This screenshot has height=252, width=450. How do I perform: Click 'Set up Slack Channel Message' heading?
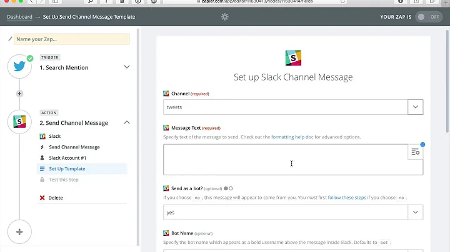click(x=293, y=77)
